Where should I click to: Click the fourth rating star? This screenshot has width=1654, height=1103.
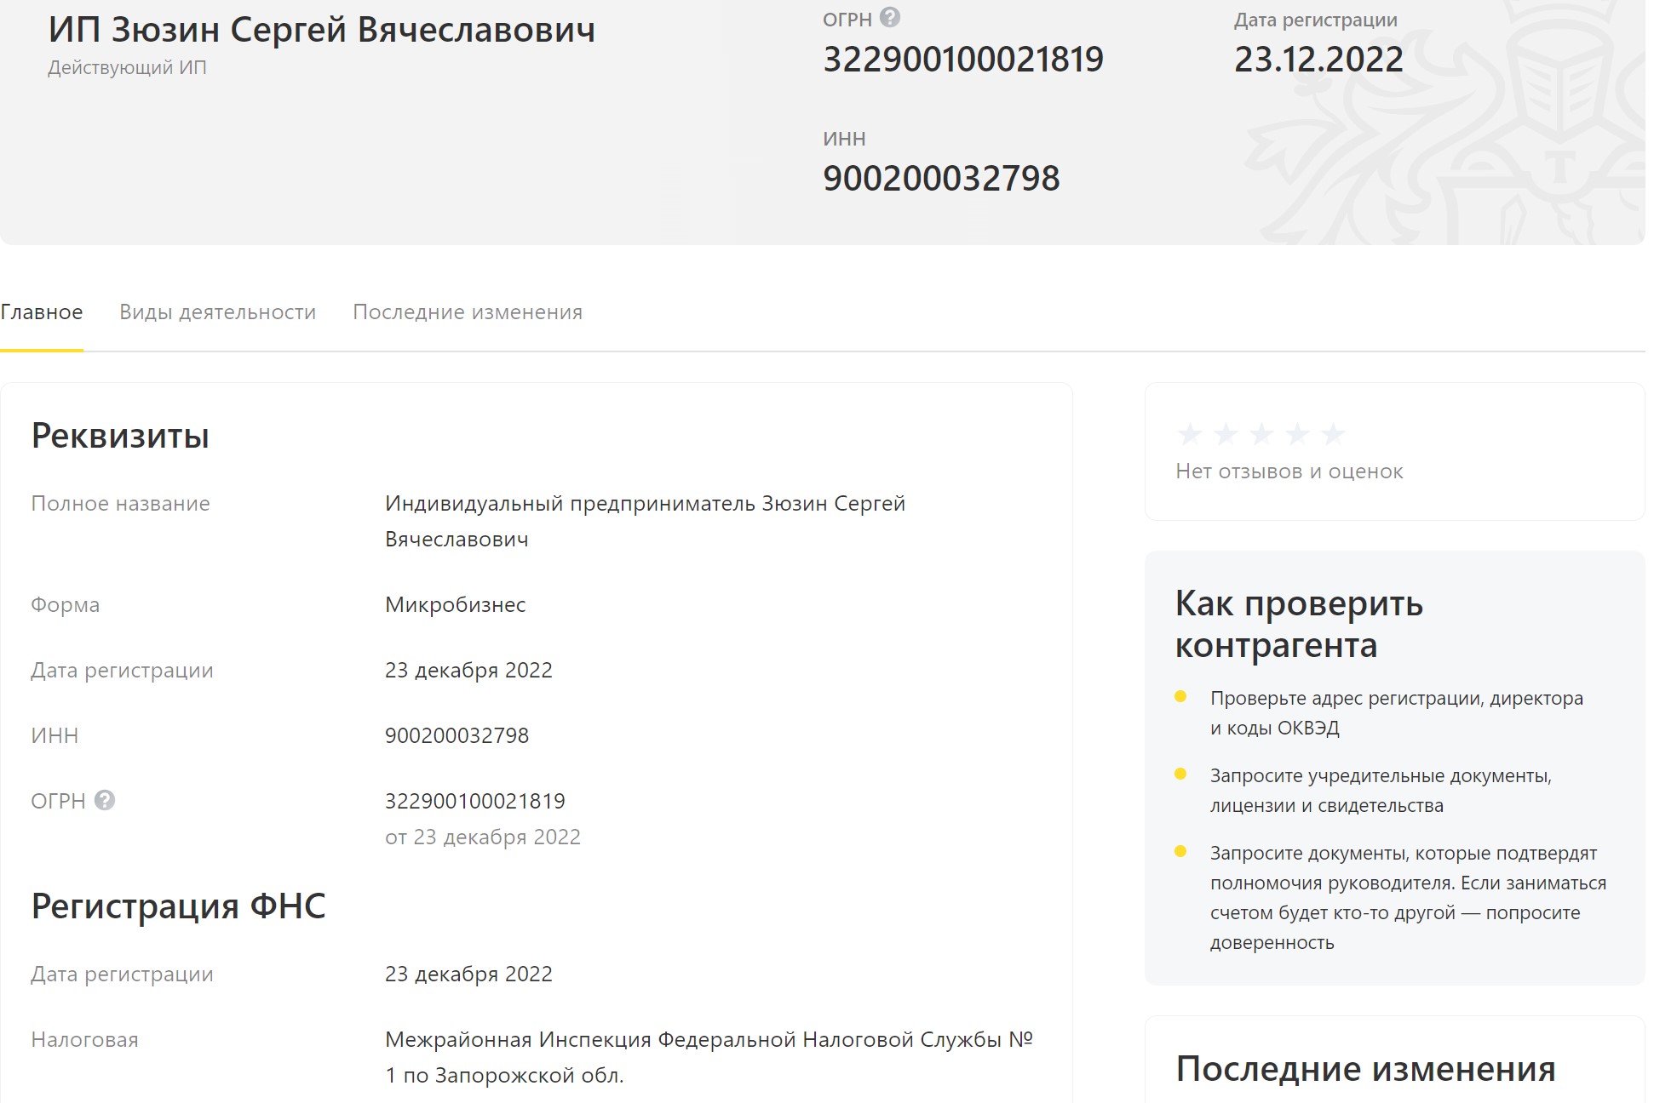(1297, 434)
